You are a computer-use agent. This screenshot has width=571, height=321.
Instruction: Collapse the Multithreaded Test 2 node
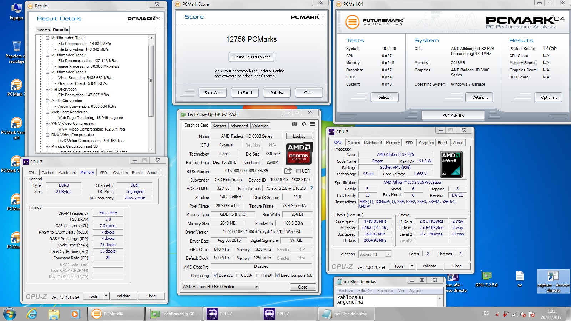point(47,55)
